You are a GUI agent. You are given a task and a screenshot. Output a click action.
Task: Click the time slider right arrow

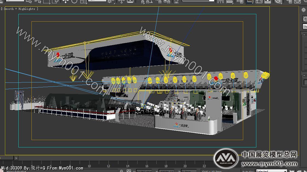pos(16,158)
